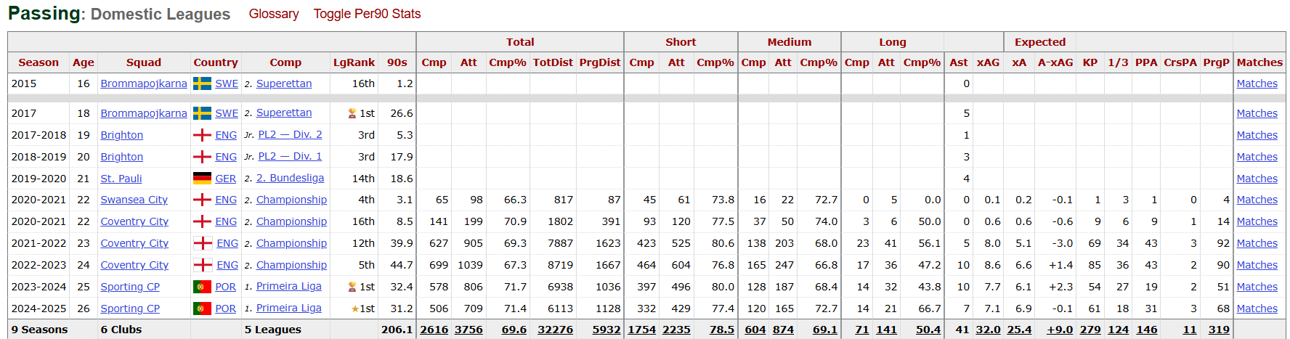This screenshot has width=1290, height=339.
Task: Click the trophy icon in the 2023-2024 Primeira Liga row
Action: 352,287
